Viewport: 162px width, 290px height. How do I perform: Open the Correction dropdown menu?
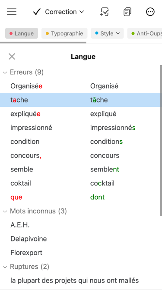point(64,12)
